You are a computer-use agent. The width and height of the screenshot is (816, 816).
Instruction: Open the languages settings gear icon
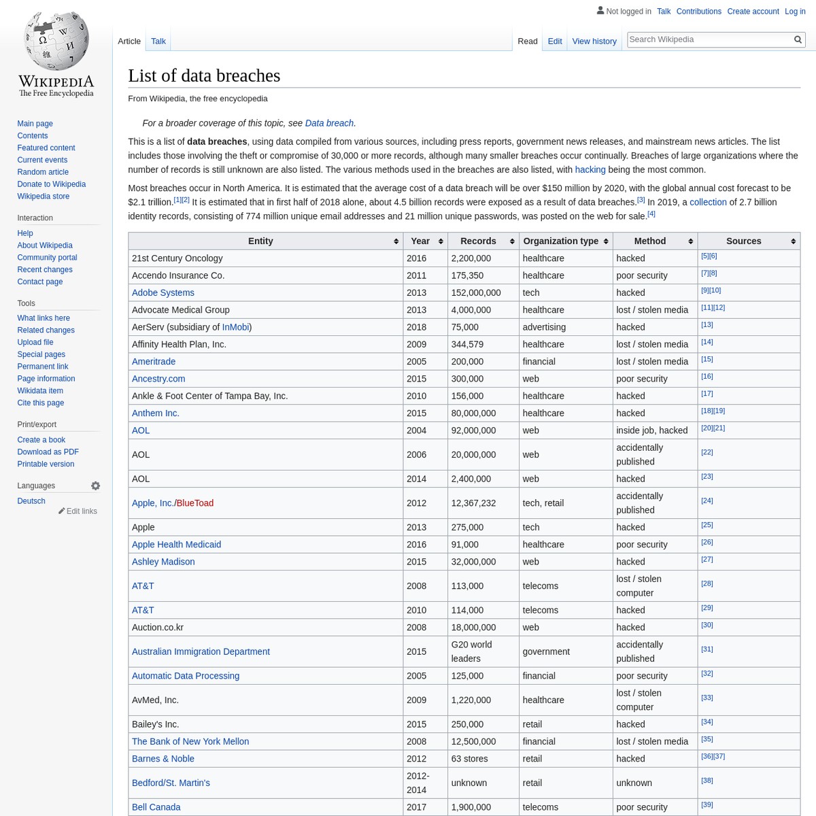click(x=96, y=486)
